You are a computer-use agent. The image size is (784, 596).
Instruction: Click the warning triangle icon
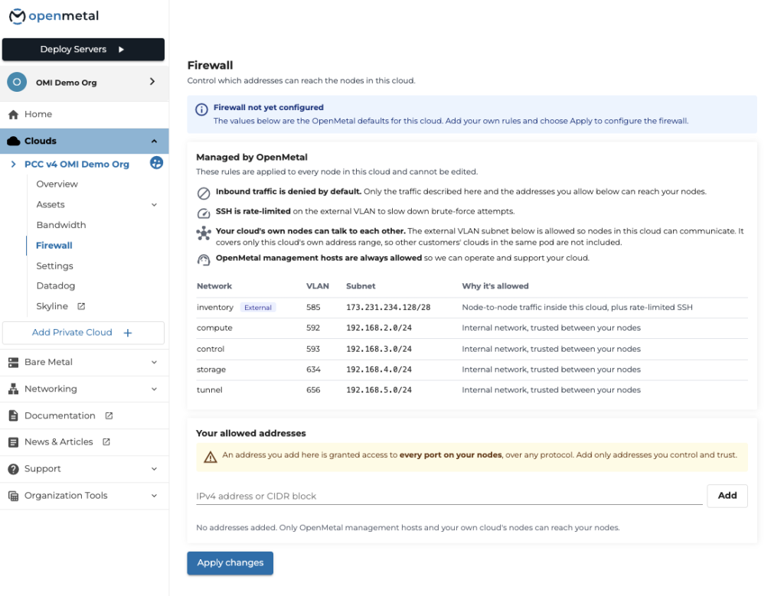211,457
